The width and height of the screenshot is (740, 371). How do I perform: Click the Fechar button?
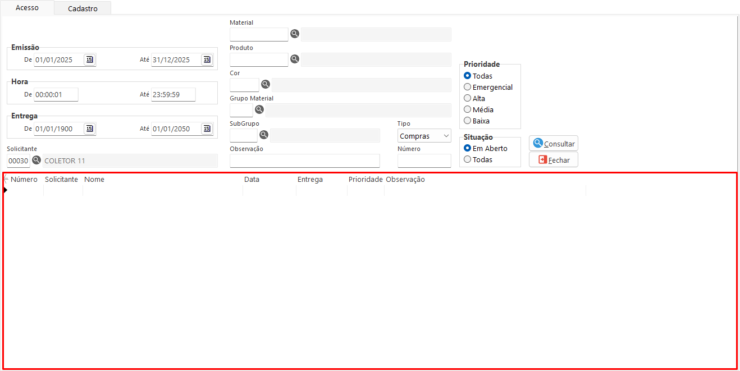(x=554, y=160)
